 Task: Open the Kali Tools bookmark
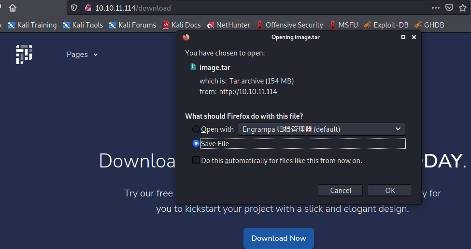click(x=83, y=25)
